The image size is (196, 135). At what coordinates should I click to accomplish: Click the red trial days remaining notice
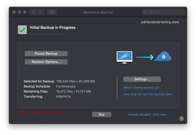(41, 112)
